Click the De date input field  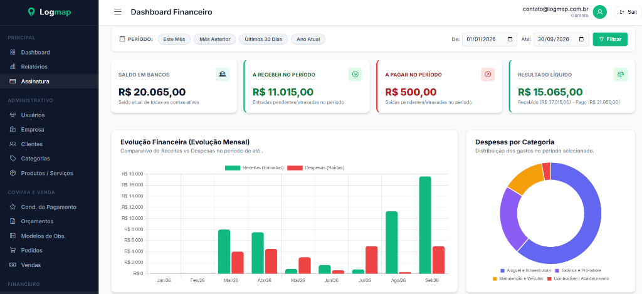490,39
